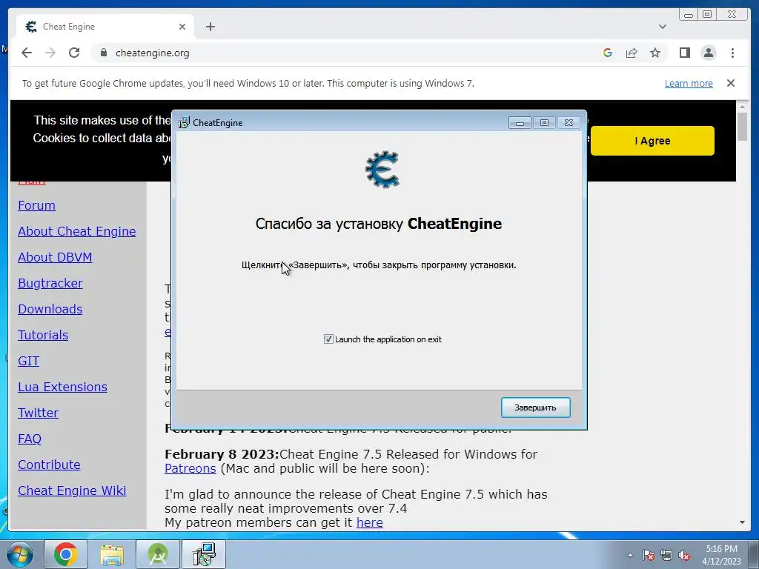Open Windows Explorer from taskbar

tap(112, 554)
